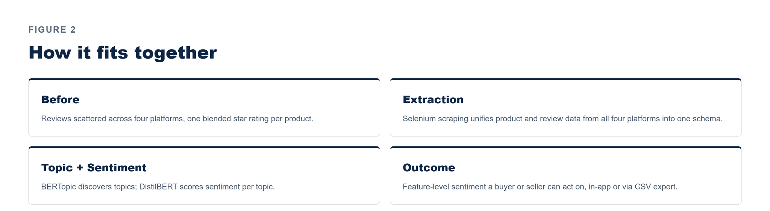The height and width of the screenshot is (211, 770).
Task: Select the Outcome card title
Action: pyautogui.click(x=429, y=167)
